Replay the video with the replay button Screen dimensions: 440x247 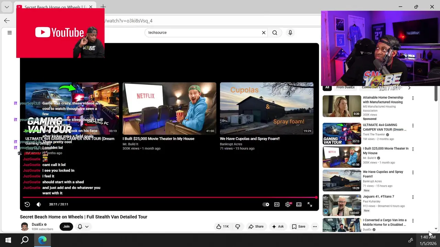point(27,204)
